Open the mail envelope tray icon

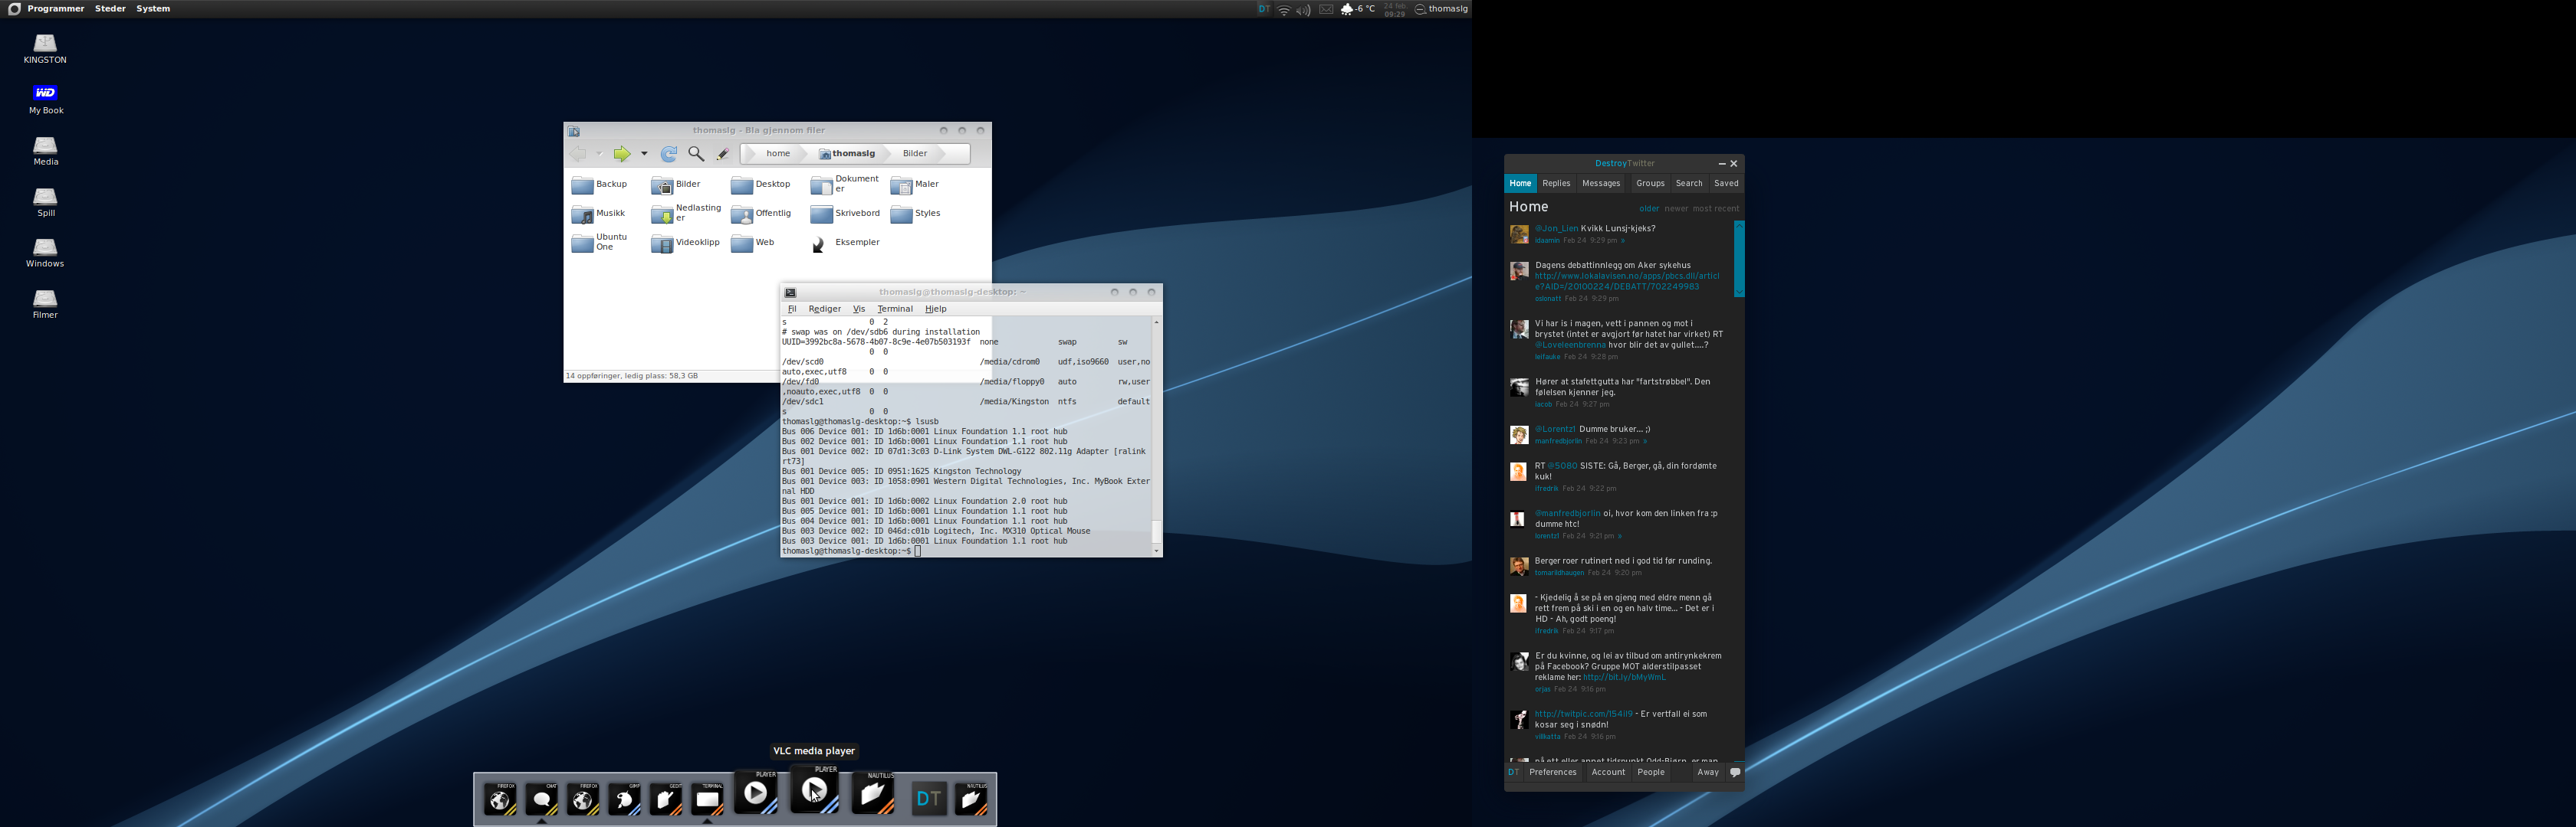tap(1326, 9)
